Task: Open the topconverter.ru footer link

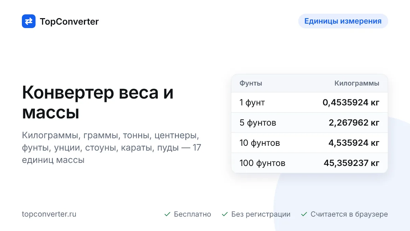Action: pyautogui.click(x=49, y=214)
